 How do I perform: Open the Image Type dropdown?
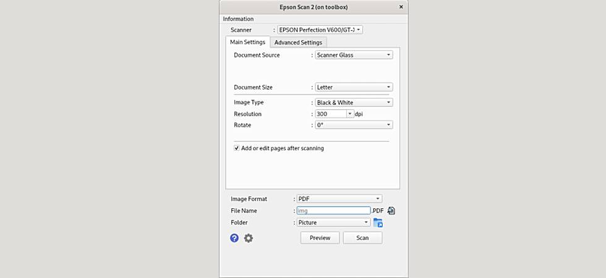354,103
